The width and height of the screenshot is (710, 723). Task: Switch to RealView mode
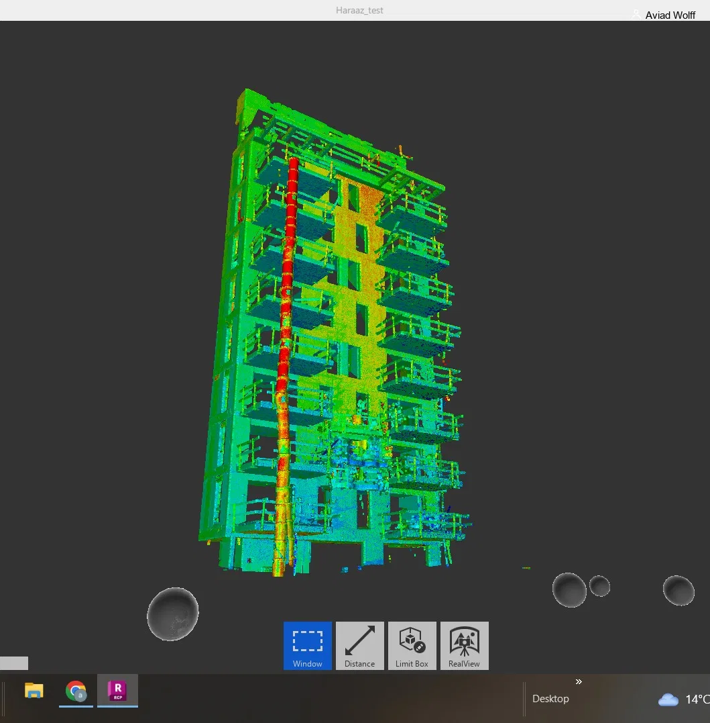pos(464,646)
